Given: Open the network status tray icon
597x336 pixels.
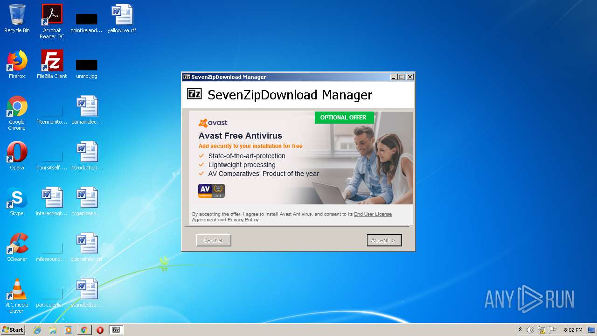Looking at the screenshot, I should [x=541, y=330].
